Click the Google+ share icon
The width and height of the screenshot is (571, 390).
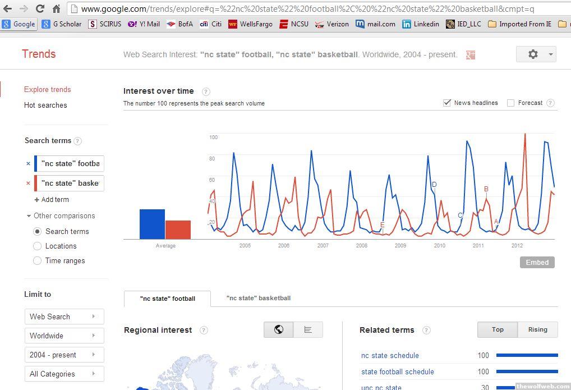[471, 54]
